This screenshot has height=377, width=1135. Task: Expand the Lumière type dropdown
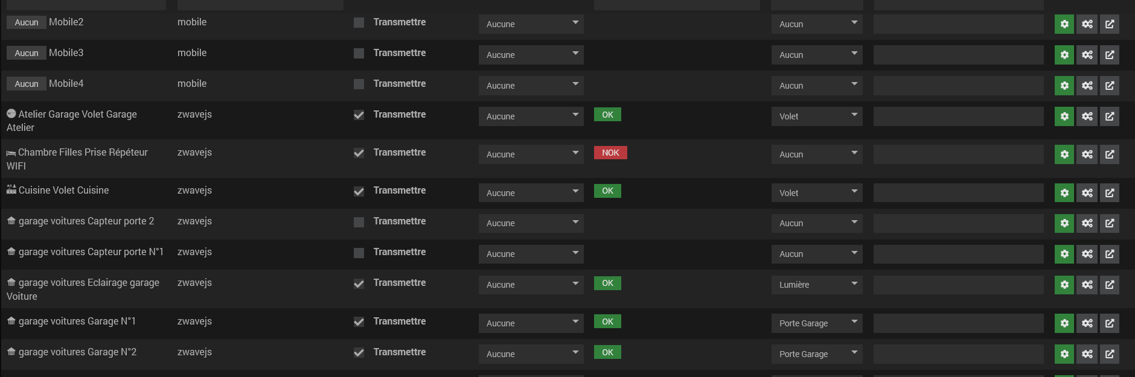(816, 285)
